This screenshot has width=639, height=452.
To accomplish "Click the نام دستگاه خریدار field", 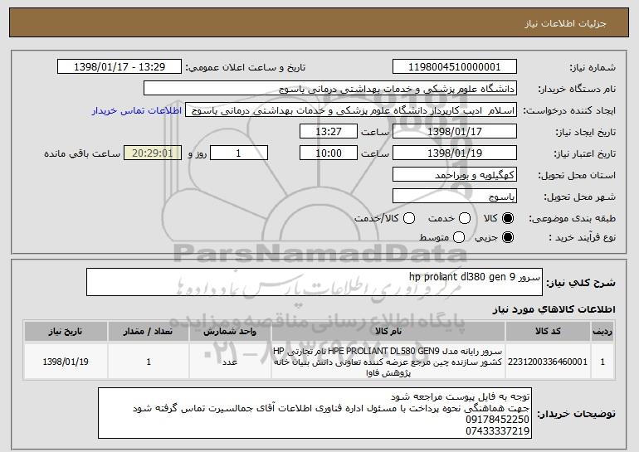I will pos(330,88).
